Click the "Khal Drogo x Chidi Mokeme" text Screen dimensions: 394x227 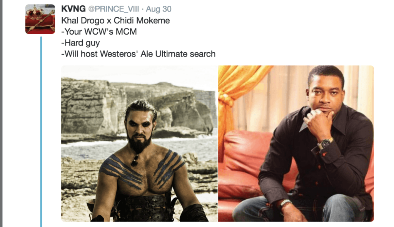point(115,20)
